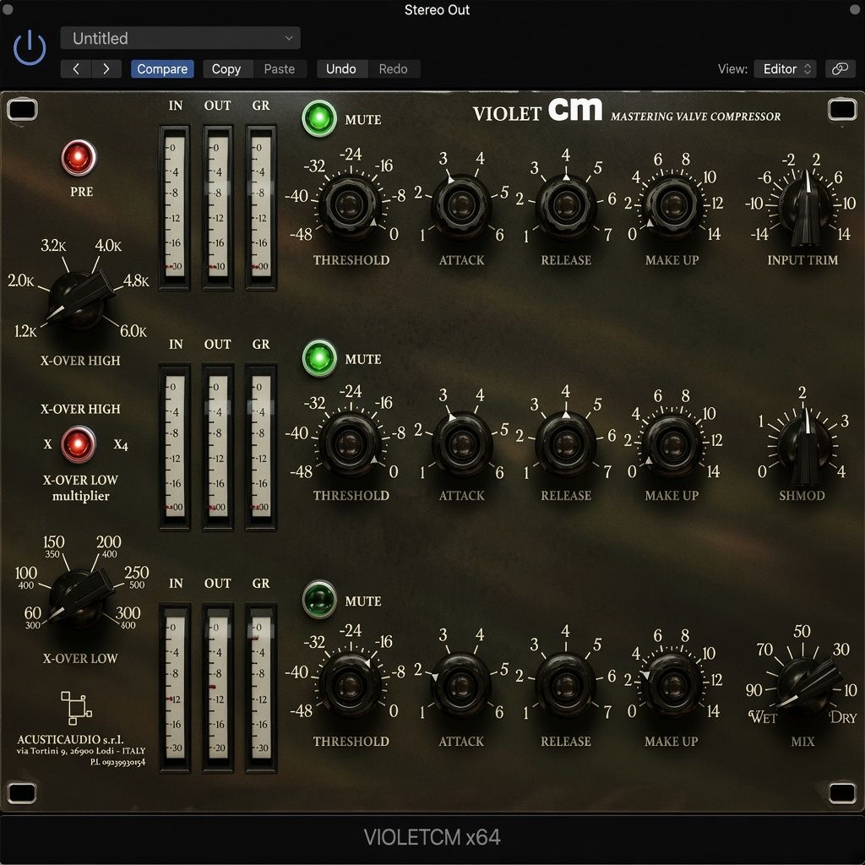
Task: Click the X-OVER HIGH frequency knob
Action: coord(80,299)
